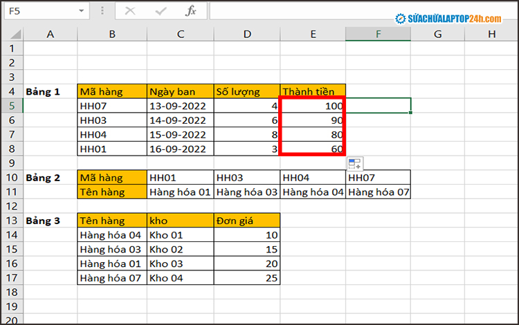This screenshot has height=325, width=519.
Task: Select cell with date 15-09-2022
Action: (181, 135)
